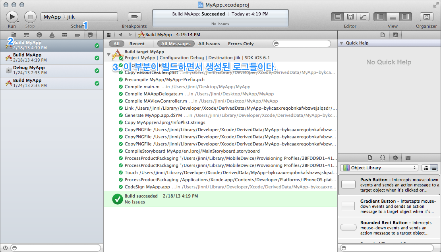
Task: Show the Project navigator
Action: point(14,35)
